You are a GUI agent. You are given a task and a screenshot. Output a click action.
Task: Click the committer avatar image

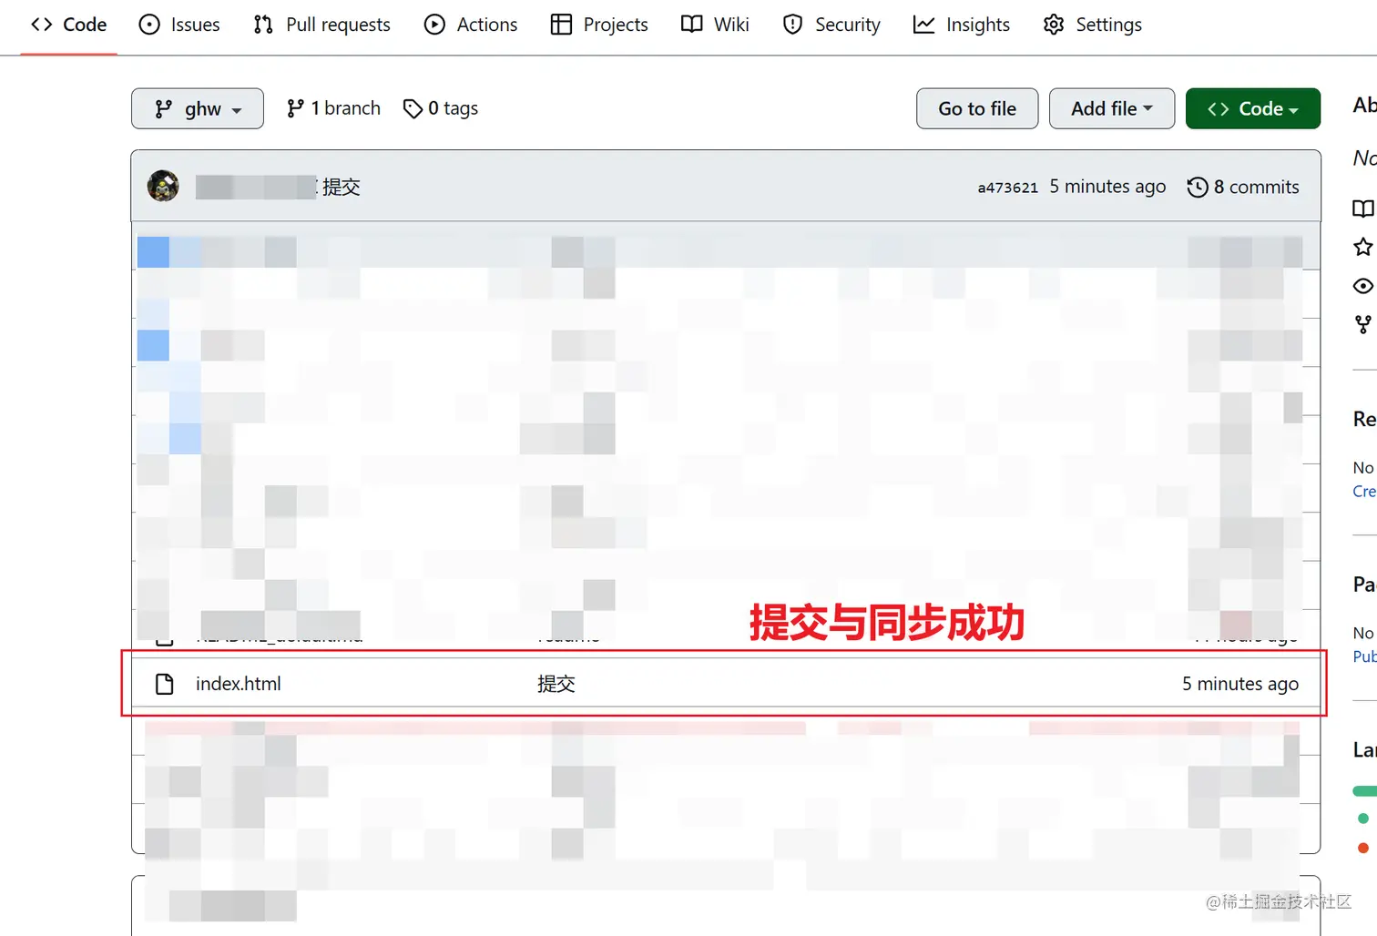163,186
